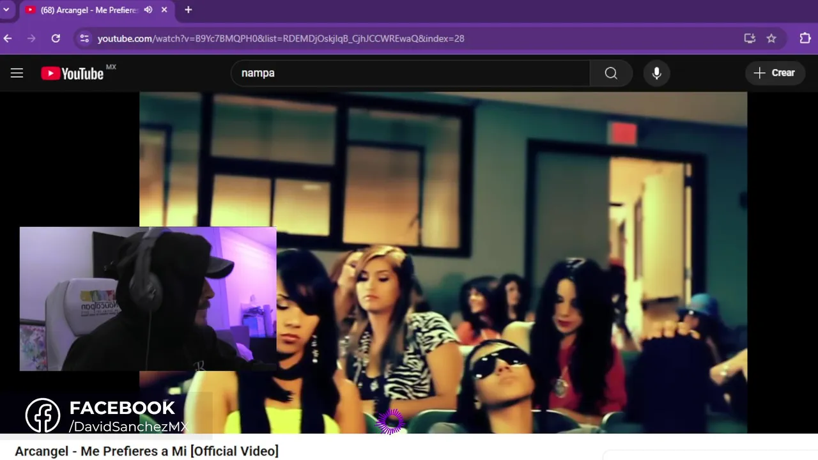Start voice search with microphone
Screen dimensions: 818x460
656,73
